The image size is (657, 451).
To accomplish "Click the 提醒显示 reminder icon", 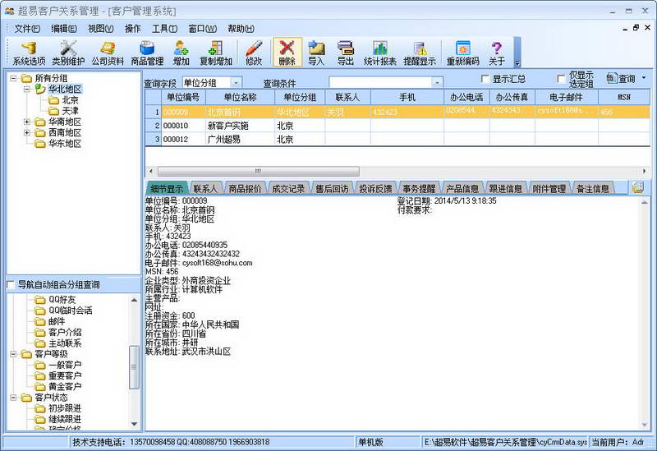I will (x=420, y=52).
